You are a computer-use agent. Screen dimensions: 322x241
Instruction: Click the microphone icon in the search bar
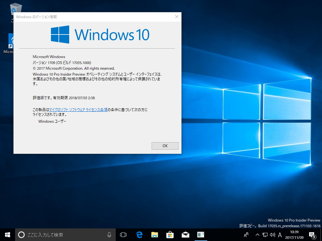109,234
